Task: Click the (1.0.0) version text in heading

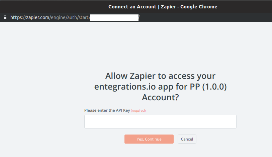Action: click(214, 87)
